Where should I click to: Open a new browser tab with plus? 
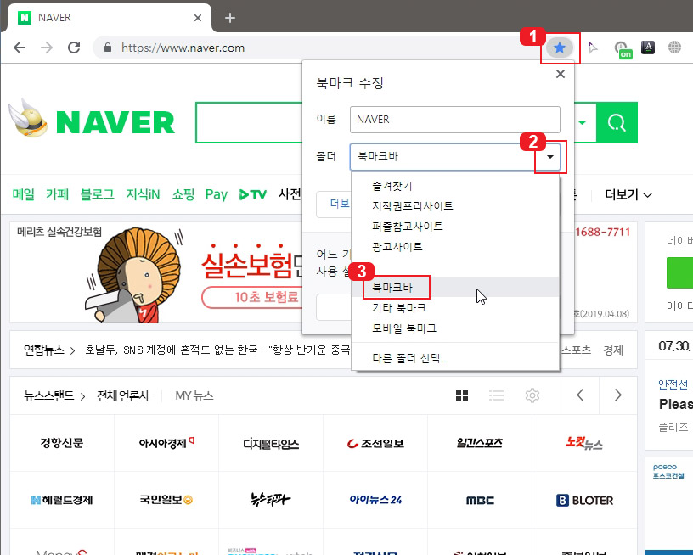[230, 18]
